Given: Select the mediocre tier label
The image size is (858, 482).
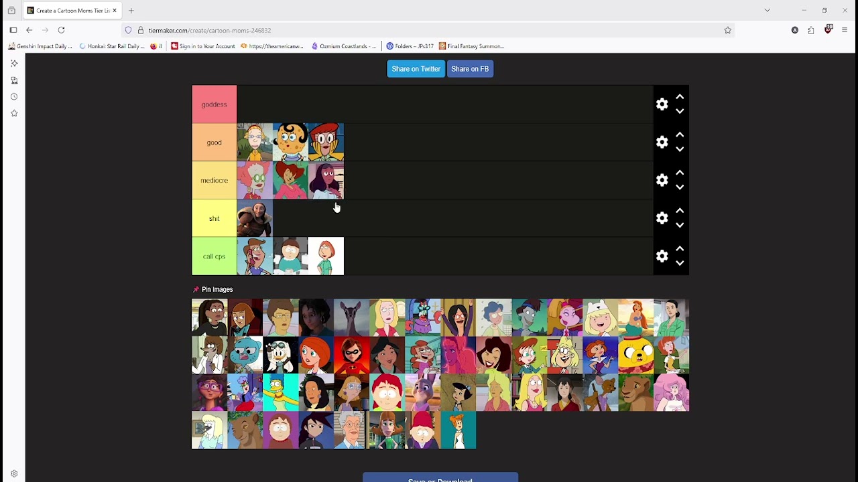Looking at the screenshot, I should coord(214,180).
